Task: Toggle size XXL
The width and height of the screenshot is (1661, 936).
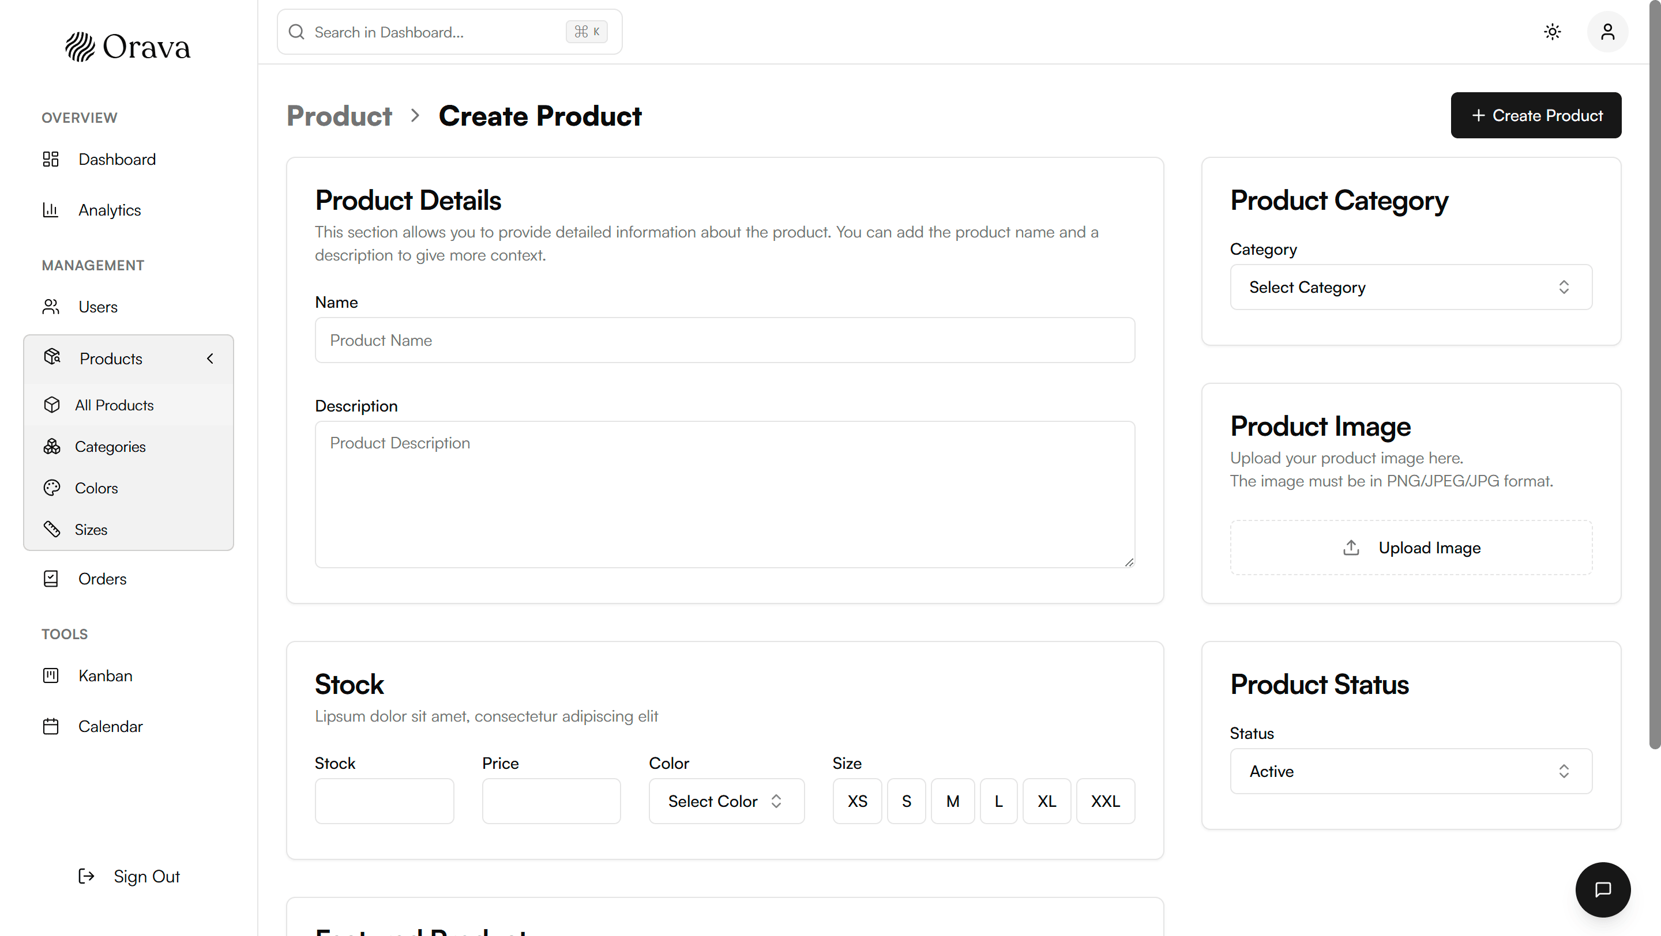Action: click(x=1105, y=801)
